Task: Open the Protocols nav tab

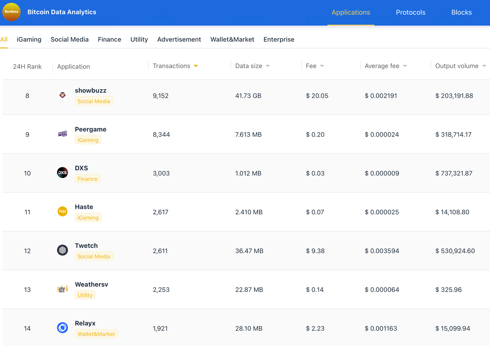Action: click(411, 12)
